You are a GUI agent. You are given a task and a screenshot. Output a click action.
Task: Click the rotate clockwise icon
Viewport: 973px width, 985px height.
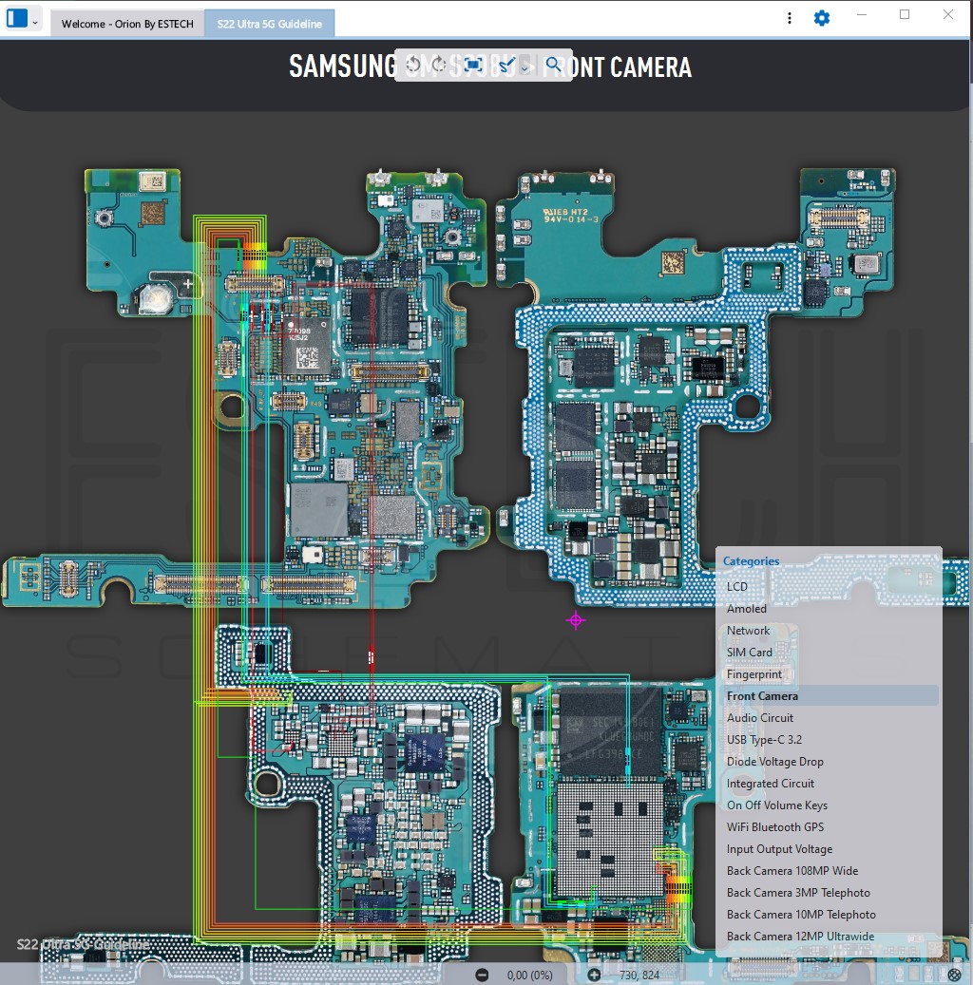pos(439,65)
